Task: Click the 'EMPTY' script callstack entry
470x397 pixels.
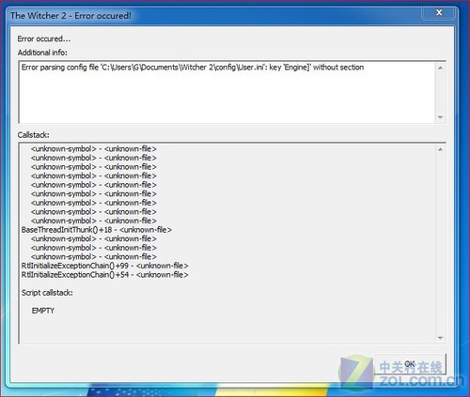Action: point(43,311)
